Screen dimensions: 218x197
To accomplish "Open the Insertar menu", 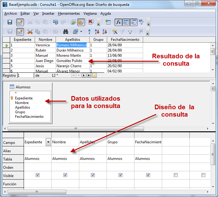I will (48, 14).
